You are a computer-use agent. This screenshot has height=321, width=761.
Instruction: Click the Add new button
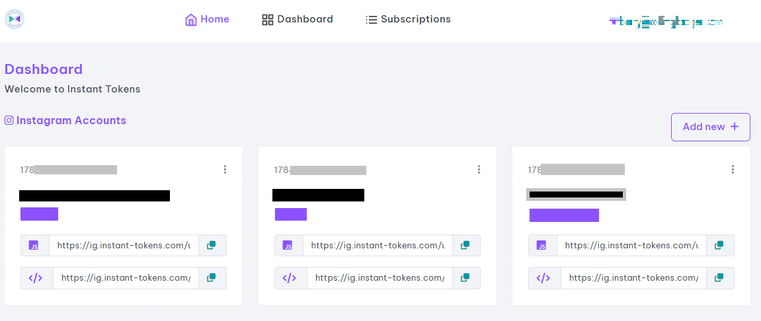coord(710,127)
